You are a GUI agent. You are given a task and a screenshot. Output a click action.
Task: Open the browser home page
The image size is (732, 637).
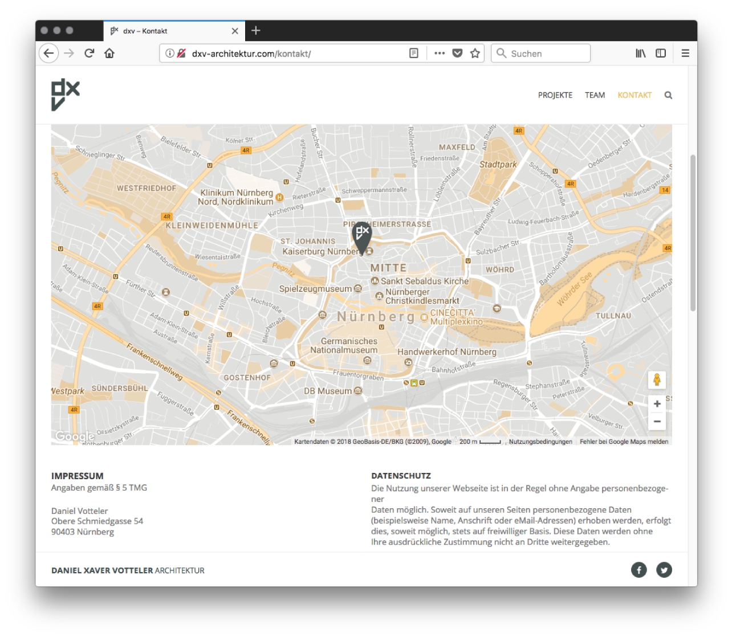coord(109,53)
